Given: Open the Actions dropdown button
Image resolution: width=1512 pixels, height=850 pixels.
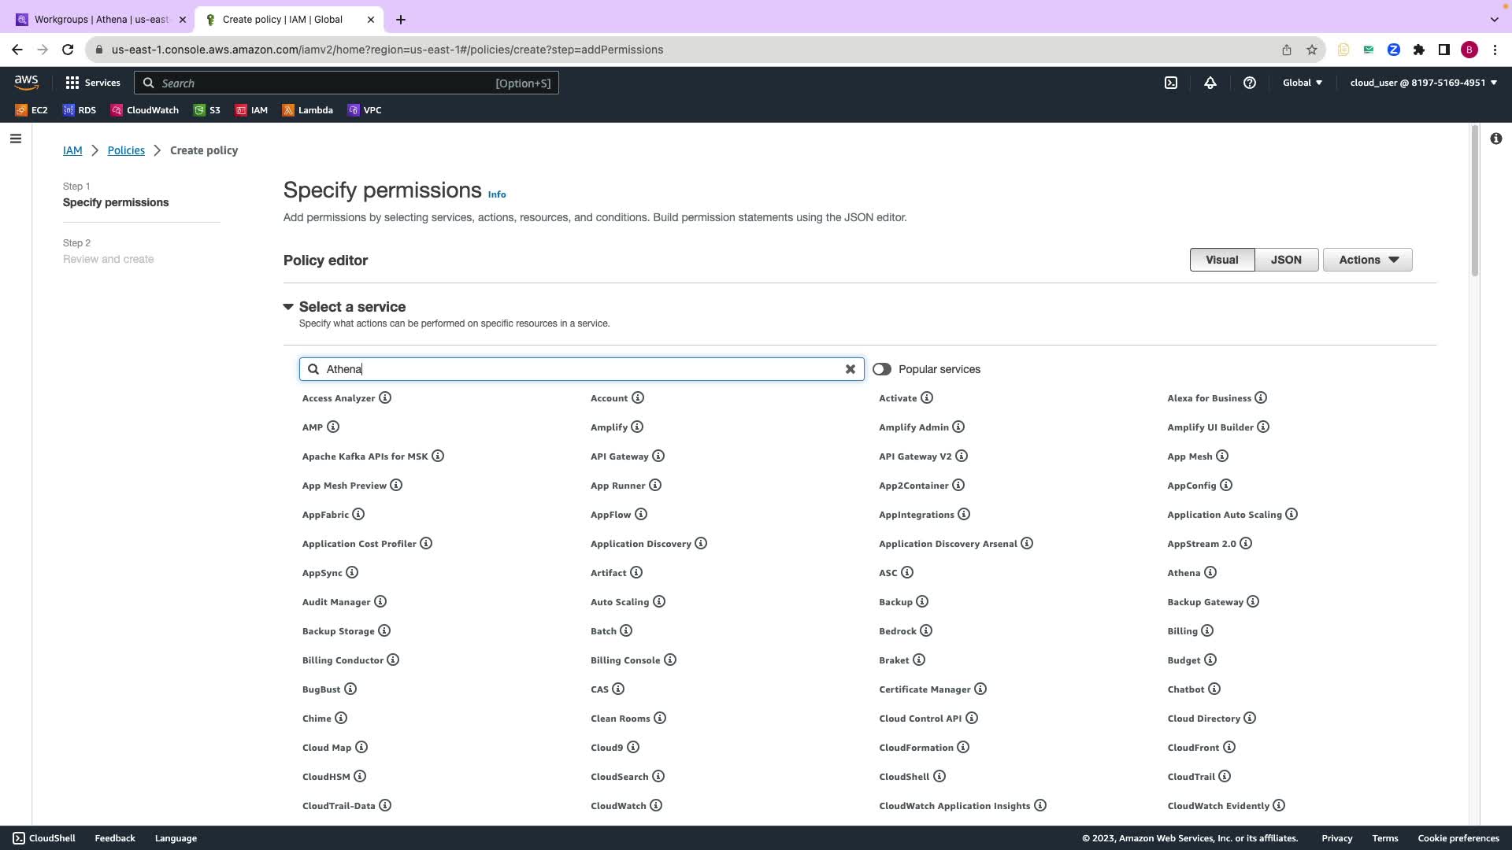Looking at the screenshot, I should (x=1368, y=260).
